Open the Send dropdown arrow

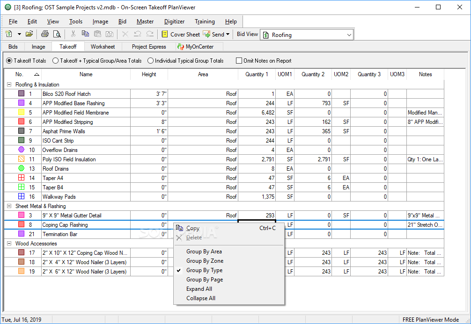click(x=228, y=34)
